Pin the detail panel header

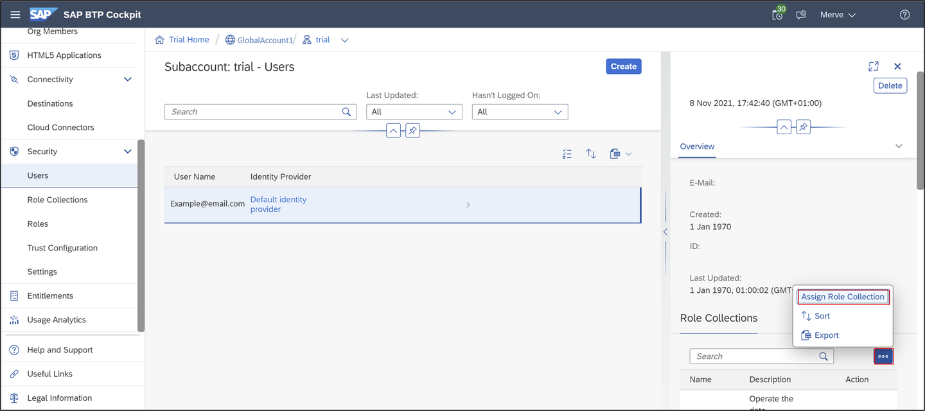pyautogui.click(x=803, y=127)
